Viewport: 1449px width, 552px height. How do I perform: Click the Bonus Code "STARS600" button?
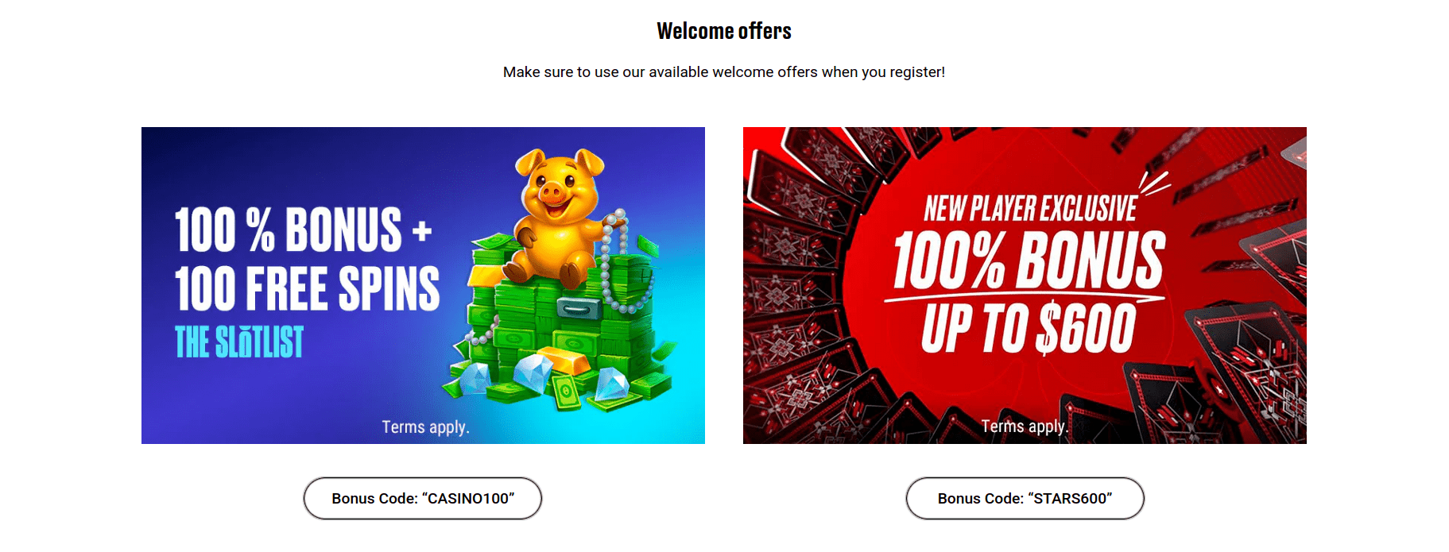coord(1025,499)
